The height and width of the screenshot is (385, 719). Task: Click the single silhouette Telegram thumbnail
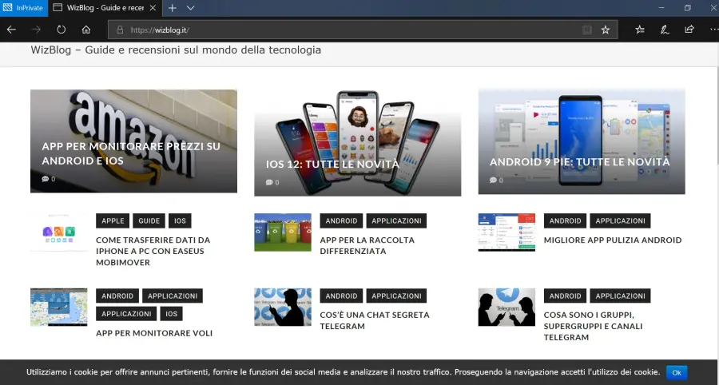pos(283,307)
